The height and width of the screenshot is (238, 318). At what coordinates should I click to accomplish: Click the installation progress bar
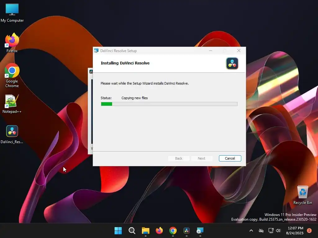coord(169,104)
